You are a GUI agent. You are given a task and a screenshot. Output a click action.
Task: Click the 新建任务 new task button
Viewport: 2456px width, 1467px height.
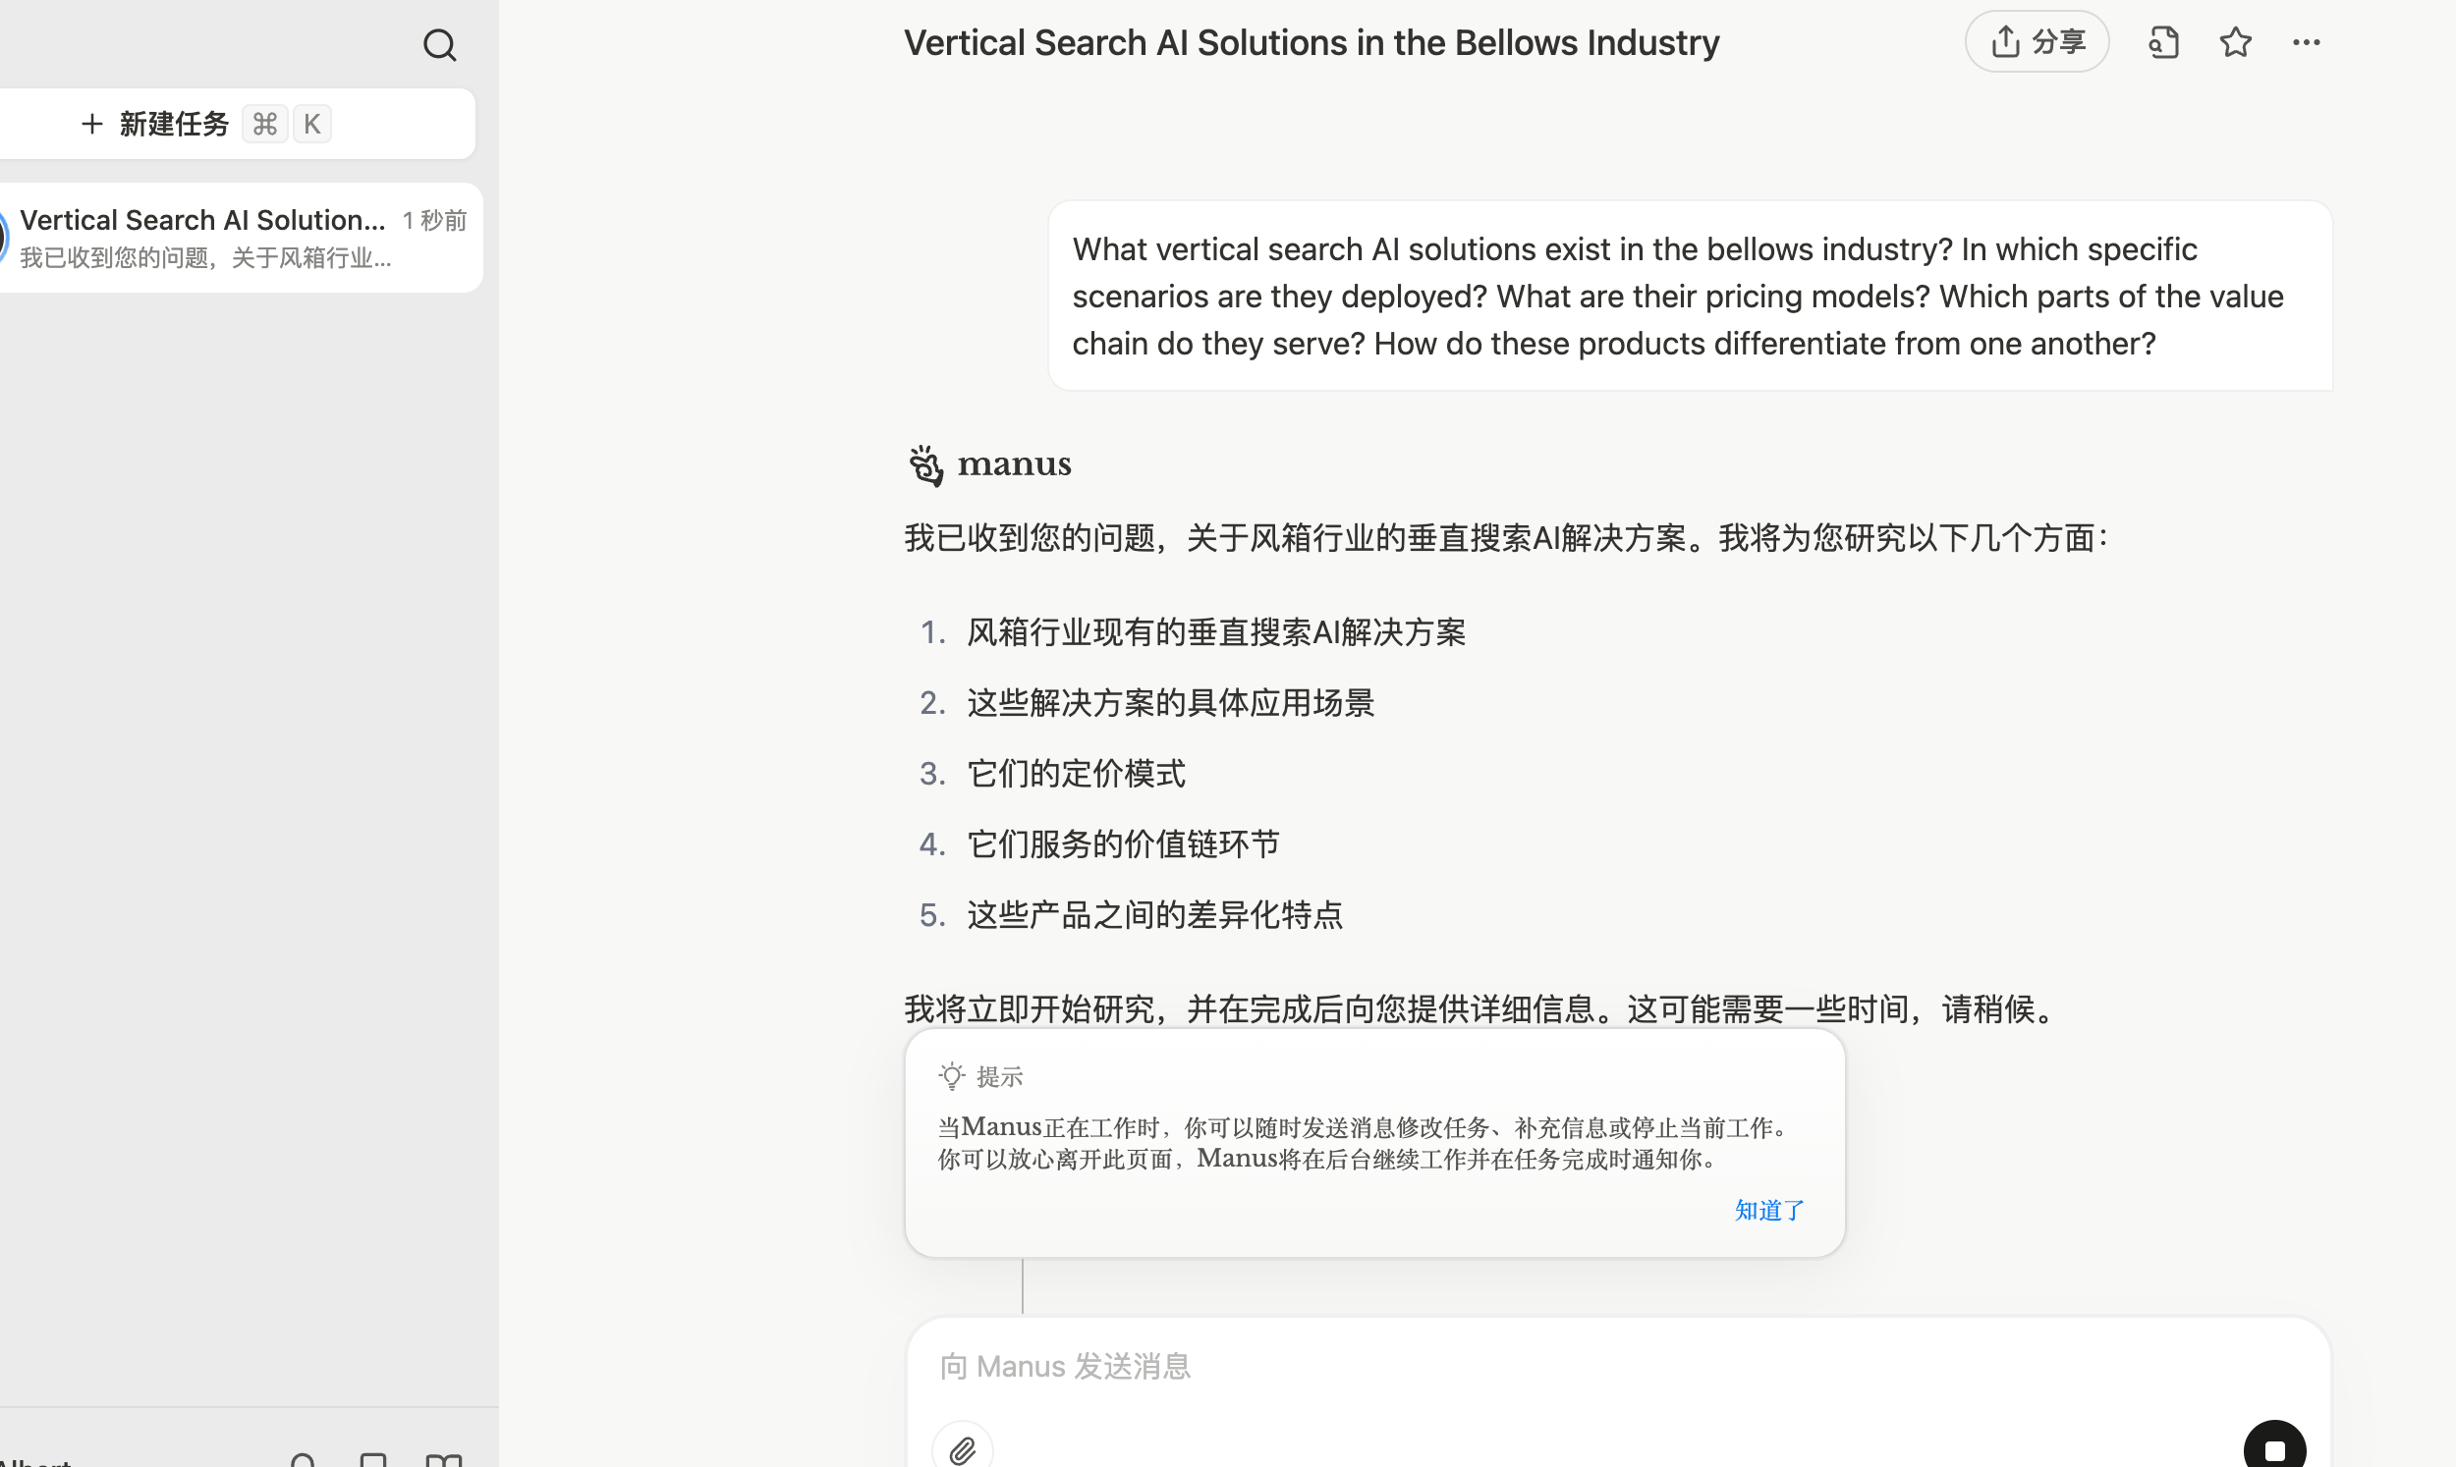tap(236, 124)
